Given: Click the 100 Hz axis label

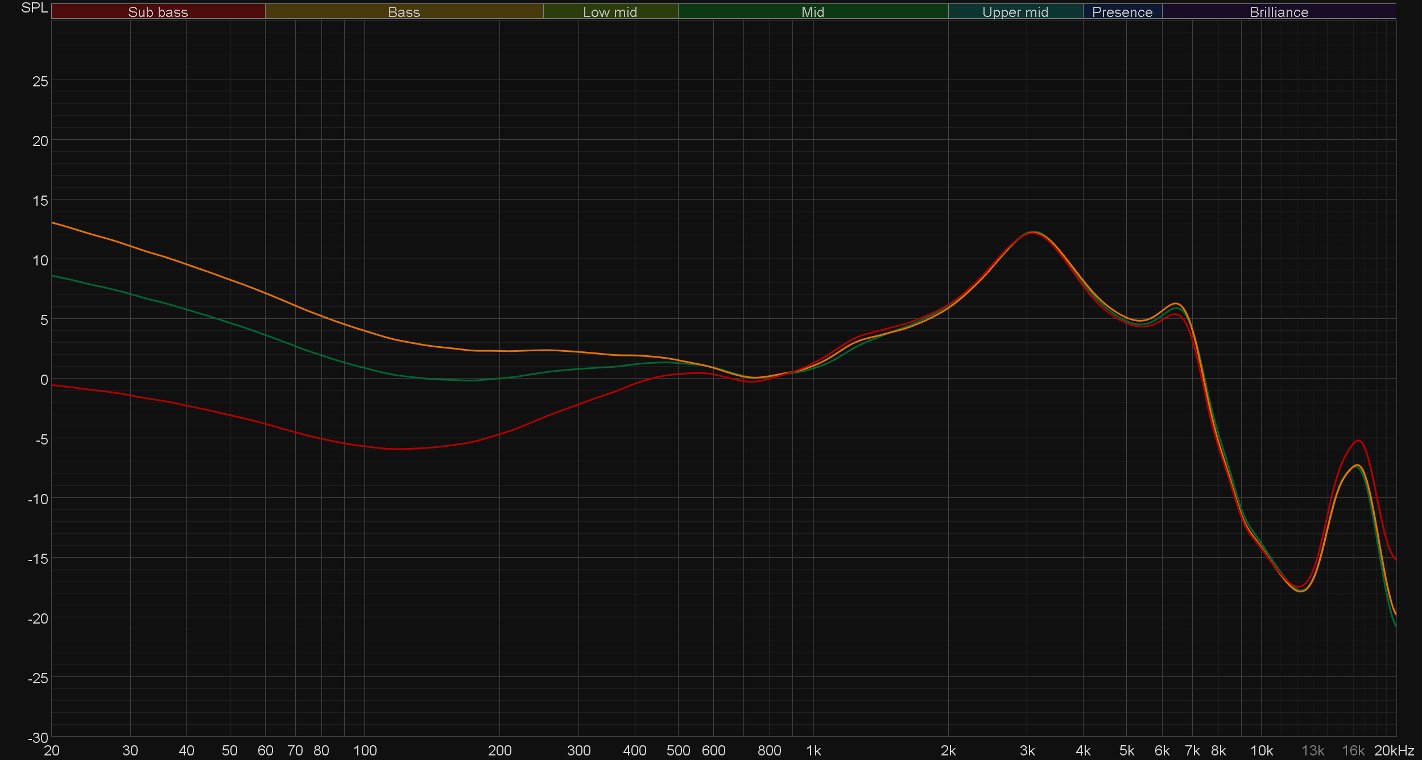Looking at the screenshot, I should (x=365, y=751).
